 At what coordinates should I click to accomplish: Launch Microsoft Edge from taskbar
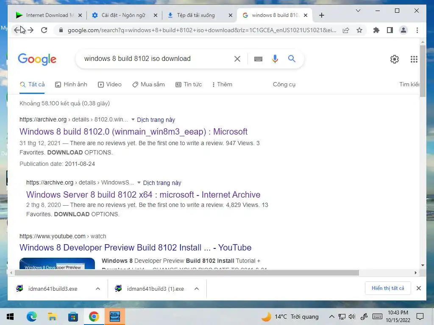tap(31, 317)
